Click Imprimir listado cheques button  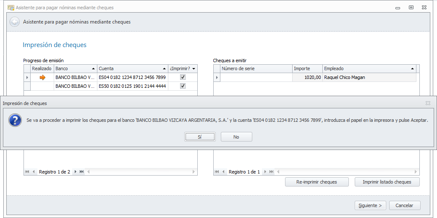[387, 182]
